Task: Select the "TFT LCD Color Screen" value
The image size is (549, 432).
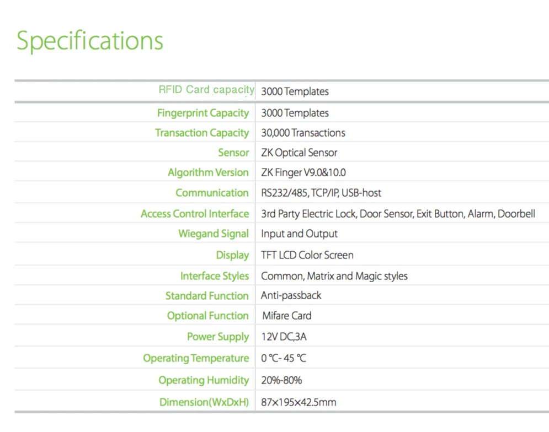Action: click(307, 255)
